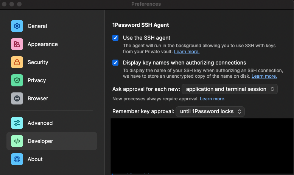Click the Privacy shield icon
Screen dimensions: 294x175
click(x=17, y=80)
